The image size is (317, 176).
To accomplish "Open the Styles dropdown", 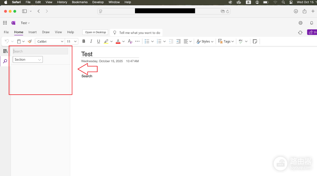I will (205, 41).
